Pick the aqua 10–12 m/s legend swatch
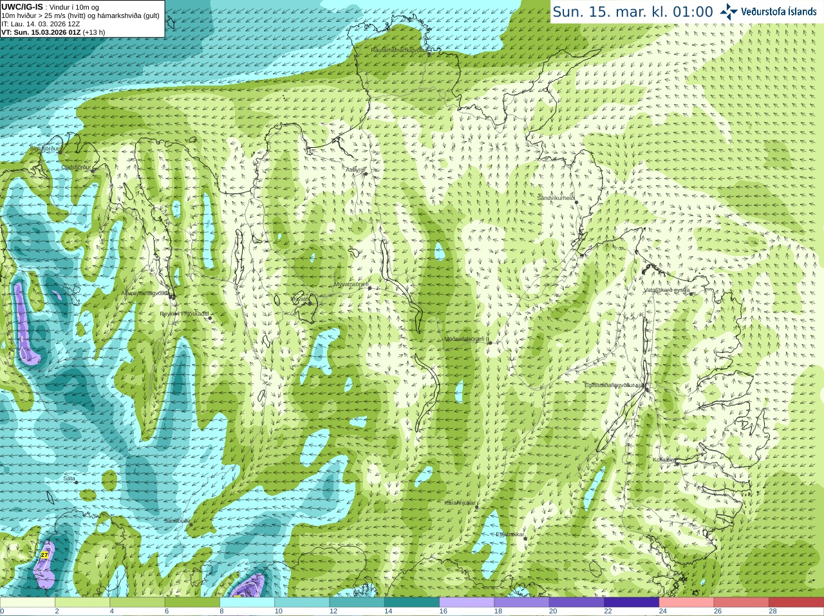Viewport: 824px width, 616px height. pos(302,602)
